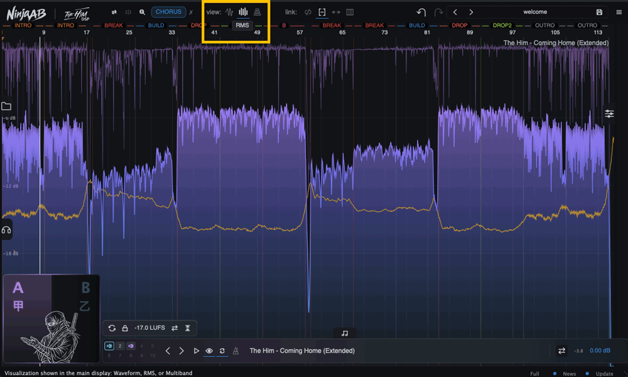This screenshot has height=377, width=628.
Task: Start playback with the play button
Action: 196,351
